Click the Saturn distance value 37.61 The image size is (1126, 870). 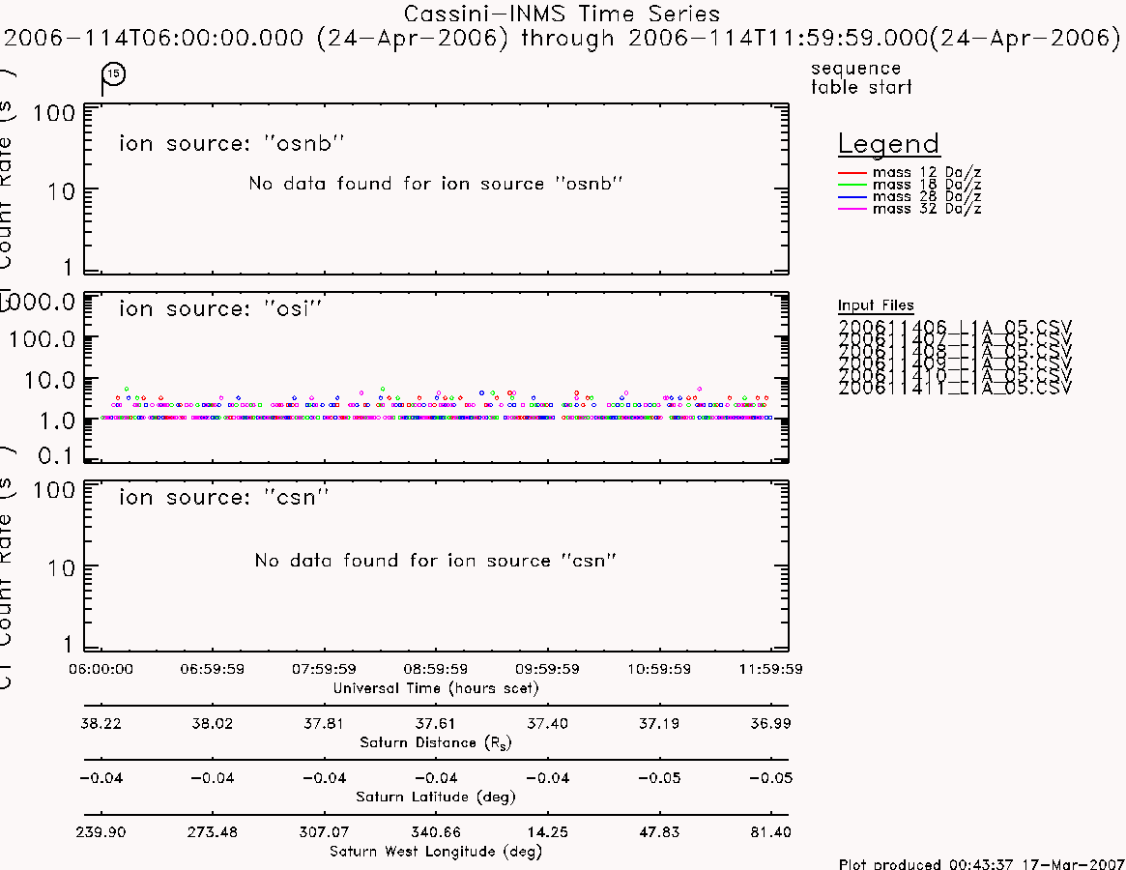point(435,723)
